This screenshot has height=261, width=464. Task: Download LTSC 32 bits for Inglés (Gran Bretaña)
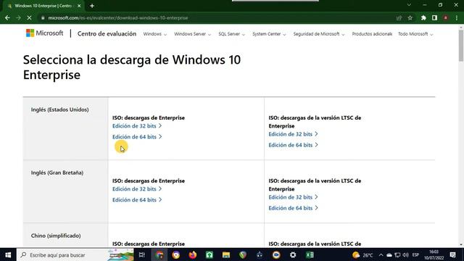point(293,197)
